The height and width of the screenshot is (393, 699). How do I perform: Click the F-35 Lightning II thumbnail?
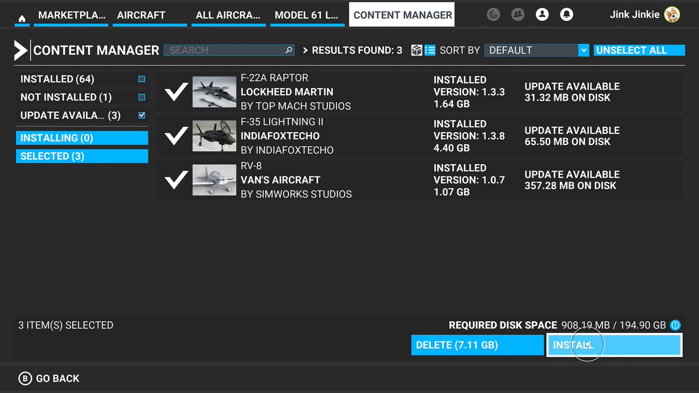click(x=214, y=136)
